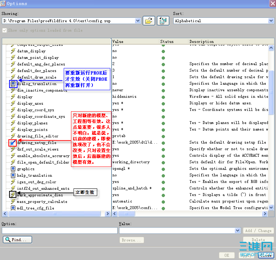Click the Add / Change button
Image resolution: width=276 pixels, height=260 pixels.
(x=258, y=231)
